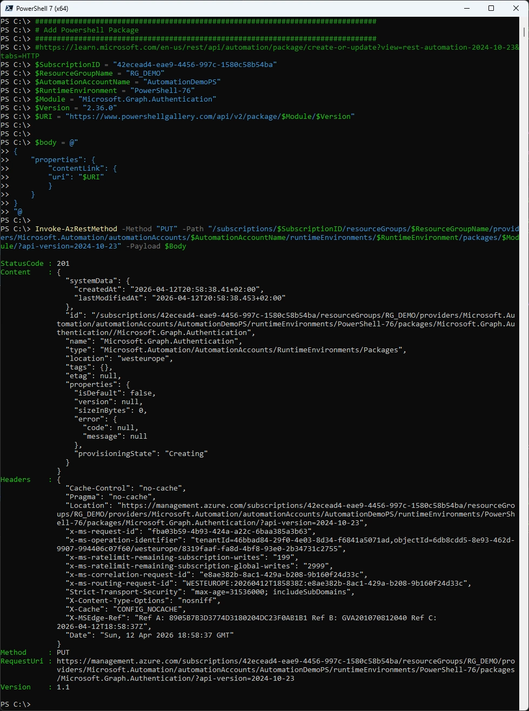The height and width of the screenshot is (711, 529).
Task: Click the provisioningState "Creating" value
Action: (x=186, y=454)
